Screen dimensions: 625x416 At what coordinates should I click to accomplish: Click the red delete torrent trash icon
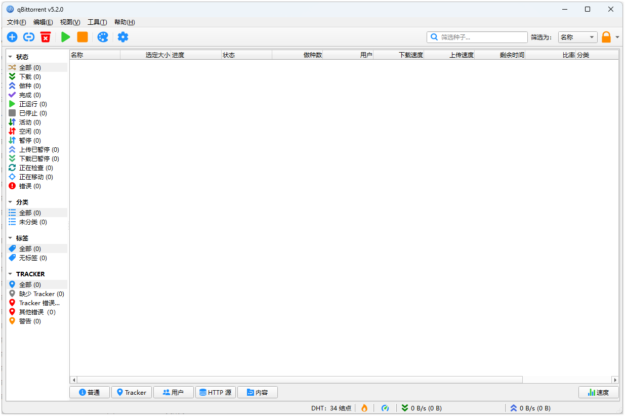pyautogui.click(x=46, y=37)
